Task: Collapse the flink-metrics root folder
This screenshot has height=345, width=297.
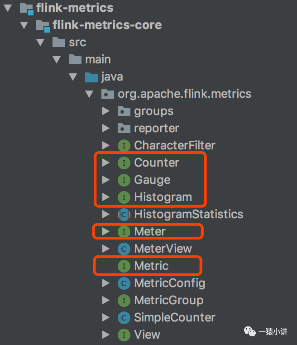Action: point(8,8)
